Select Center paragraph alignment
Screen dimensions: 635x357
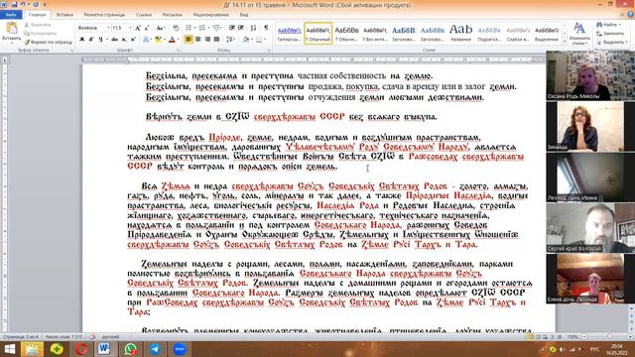click(x=198, y=40)
